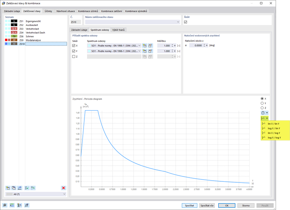Click the cyan swatch in X spectrum field

[89, 45]
